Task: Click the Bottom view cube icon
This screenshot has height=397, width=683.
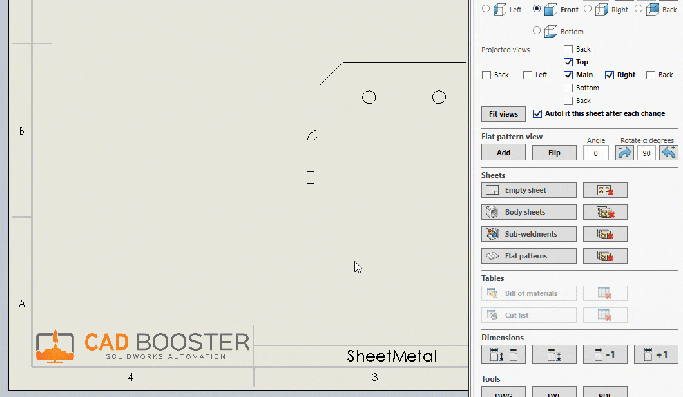Action: click(551, 32)
